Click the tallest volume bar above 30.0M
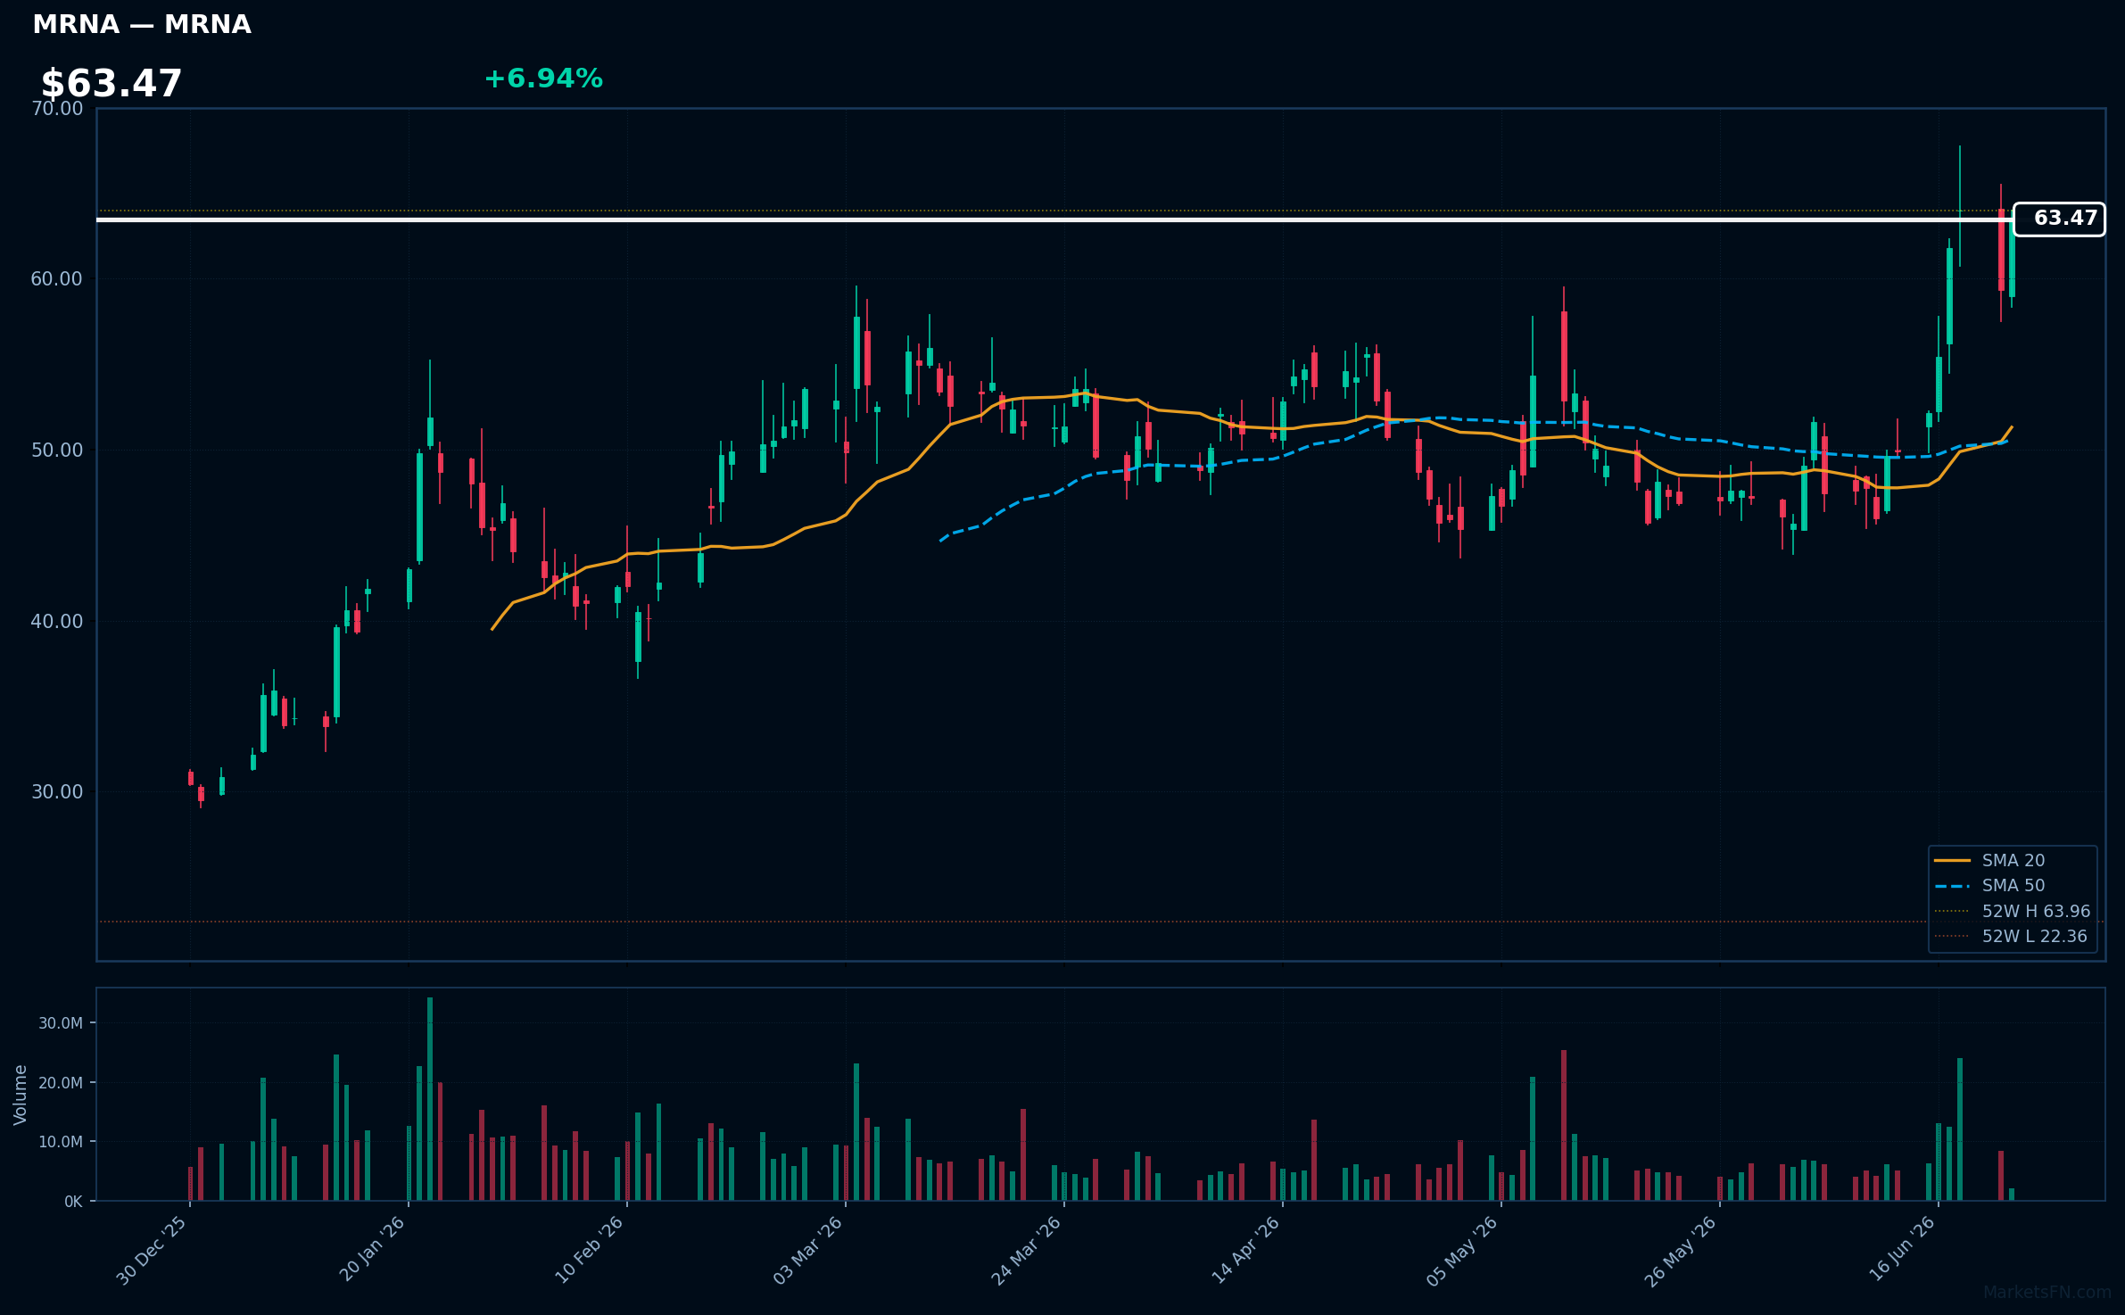The width and height of the screenshot is (2125, 1315). coord(430,1099)
